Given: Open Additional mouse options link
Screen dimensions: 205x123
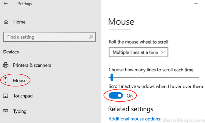Looking at the screenshot, I should coord(134,119).
